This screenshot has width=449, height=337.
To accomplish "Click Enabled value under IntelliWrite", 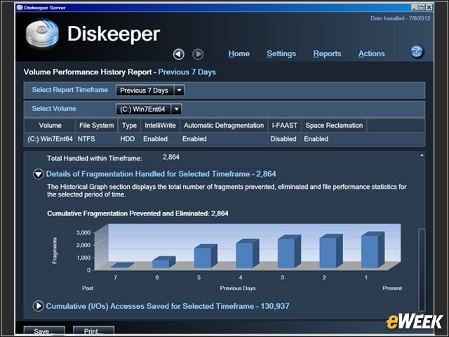I will [x=156, y=139].
